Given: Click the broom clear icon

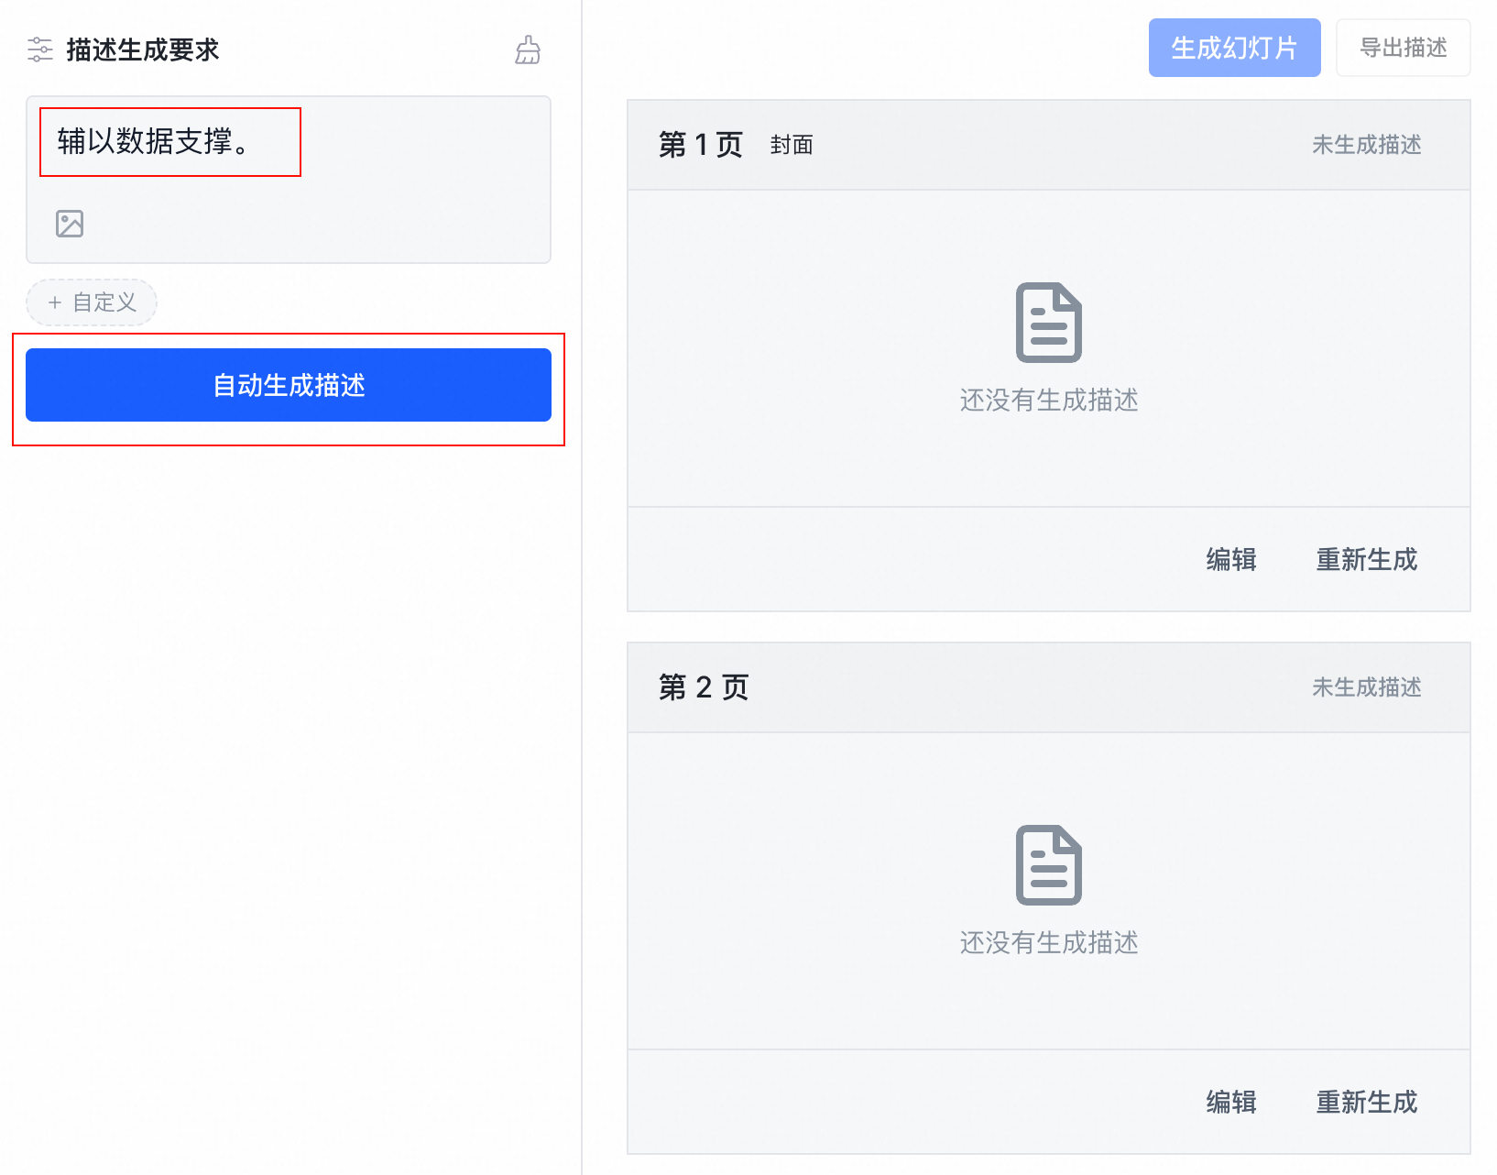Looking at the screenshot, I should tap(528, 49).
